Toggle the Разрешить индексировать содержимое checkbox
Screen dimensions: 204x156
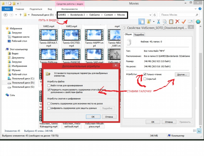[49, 90]
